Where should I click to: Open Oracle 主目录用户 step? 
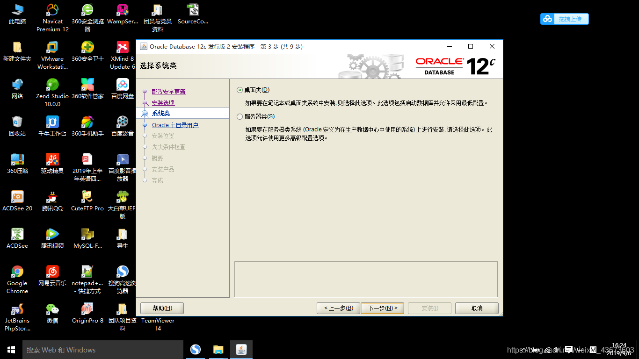click(x=175, y=125)
